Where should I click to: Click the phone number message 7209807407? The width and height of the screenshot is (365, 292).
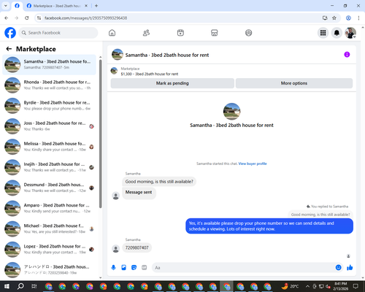coord(137,247)
